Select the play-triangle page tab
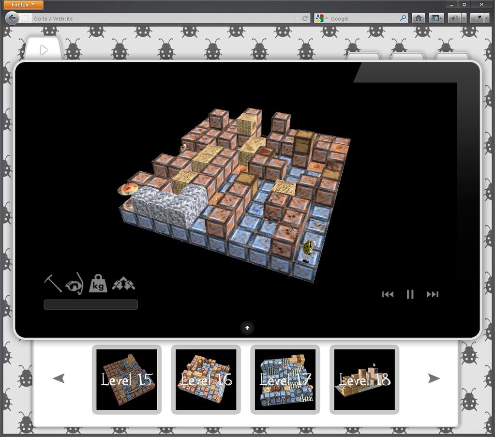This screenshot has width=495, height=437. click(44, 49)
